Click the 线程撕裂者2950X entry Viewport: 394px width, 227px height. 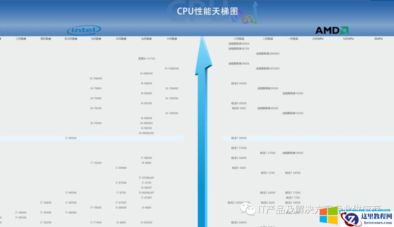[x=268, y=88]
